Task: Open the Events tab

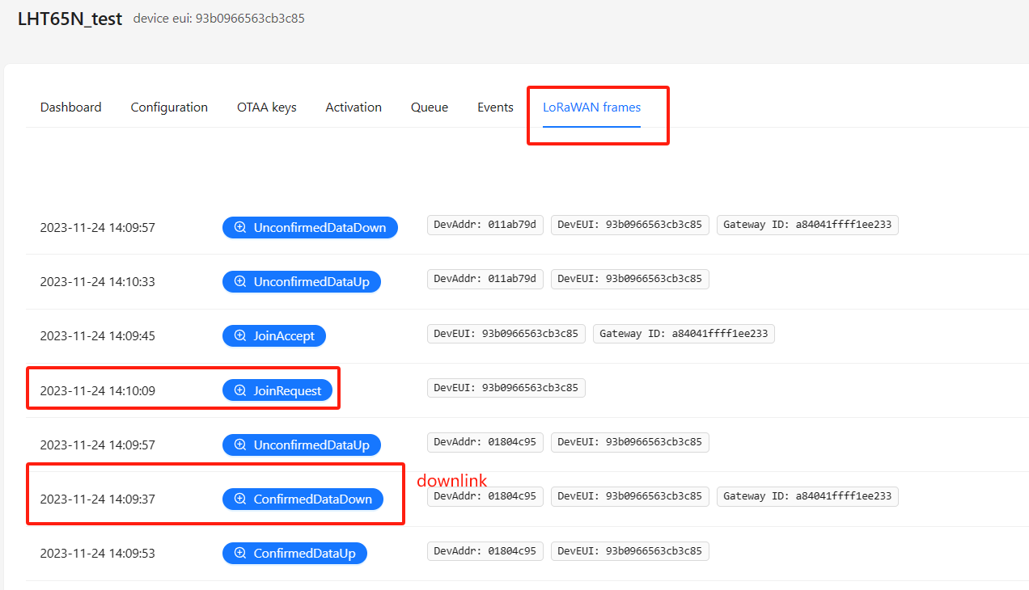Action: pos(495,107)
